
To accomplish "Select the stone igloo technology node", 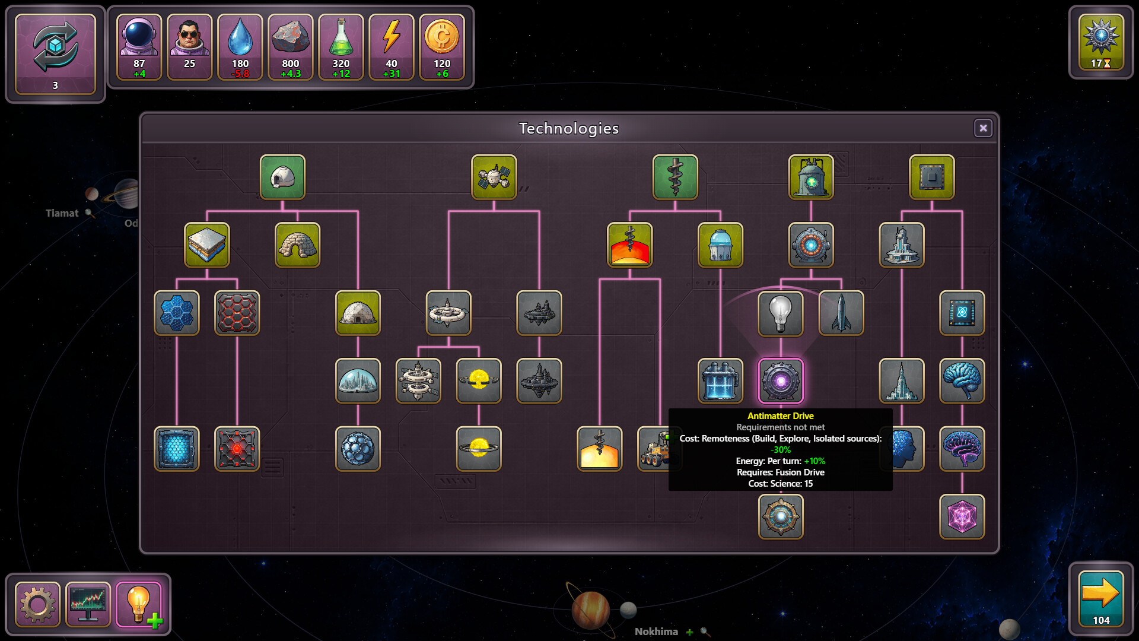I will [x=298, y=245].
